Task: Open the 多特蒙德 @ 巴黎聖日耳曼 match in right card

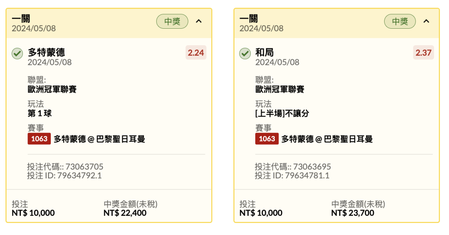Action: (x=327, y=139)
